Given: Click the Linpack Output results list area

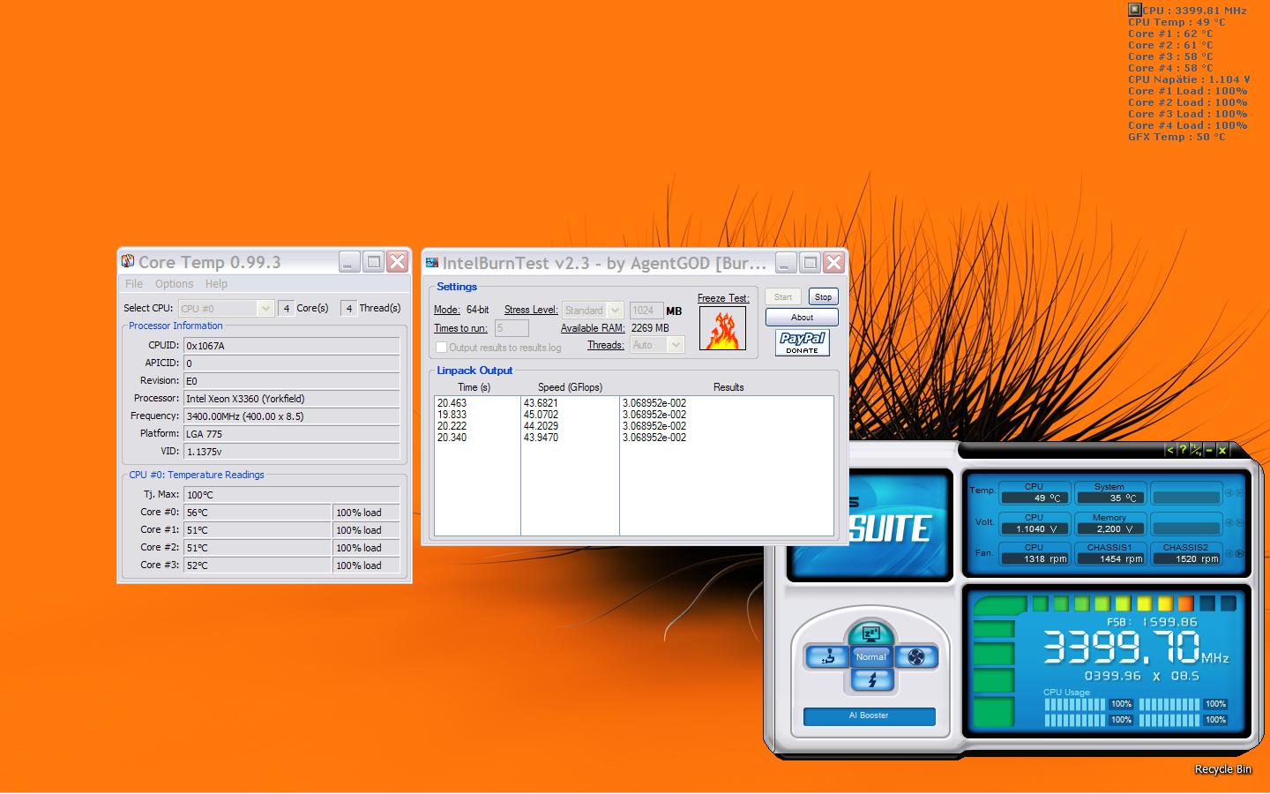Looking at the screenshot, I should click(634, 466).
